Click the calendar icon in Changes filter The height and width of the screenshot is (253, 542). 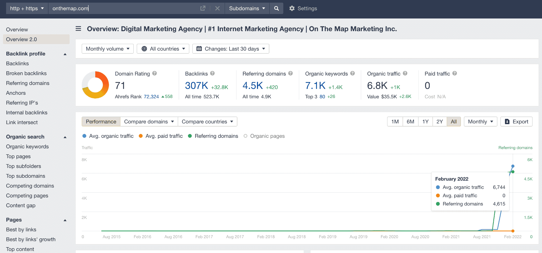click(x=199, y=49)
